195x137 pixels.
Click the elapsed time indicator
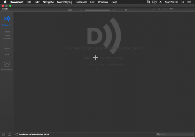[x=81, y=10]
